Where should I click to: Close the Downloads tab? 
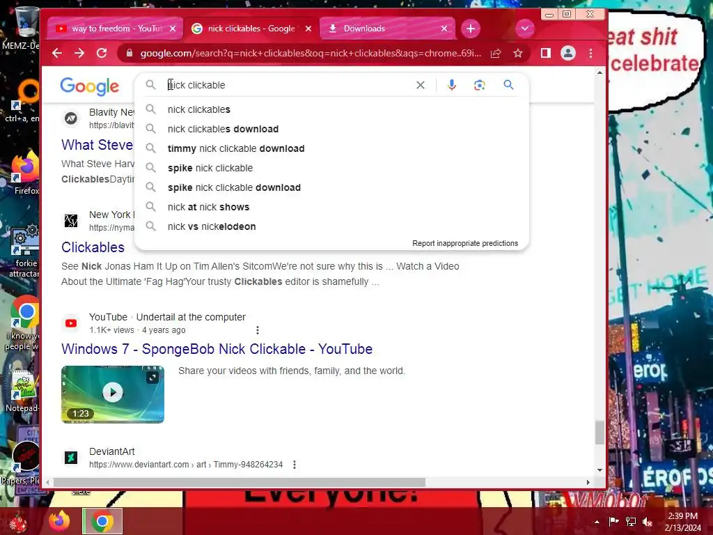tap(444, 29)
